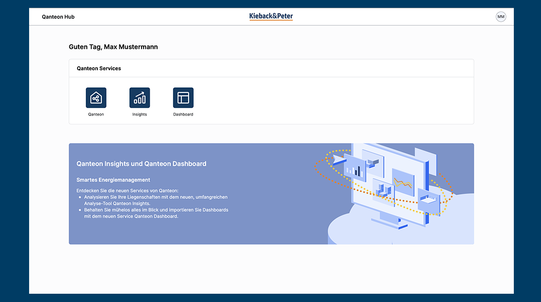This screenshot has width=541, height=302.
Task: Click the MM user avatar
Action: (x=501, y=17)
